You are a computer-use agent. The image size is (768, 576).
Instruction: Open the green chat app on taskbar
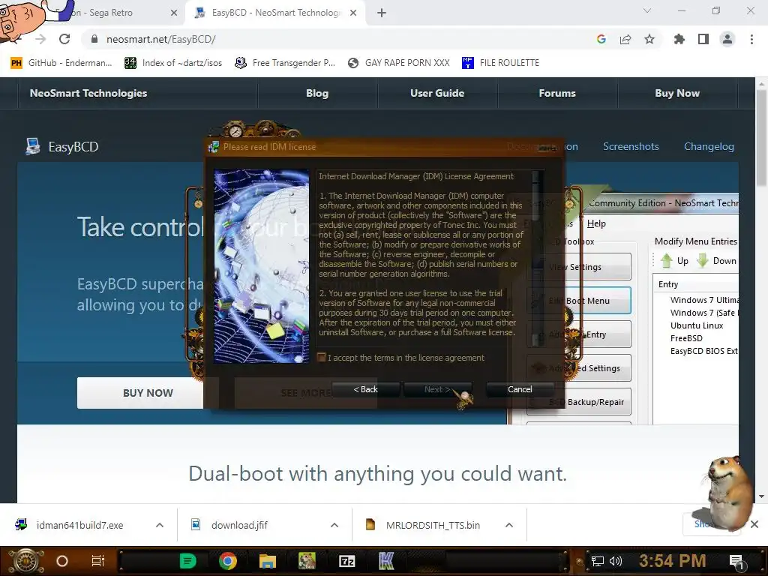coord(187,561)
